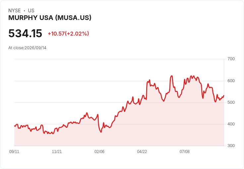This screenshot has width=244, height=169.
Task: Click the NYSE exchange label
Action: coord(15,11)
